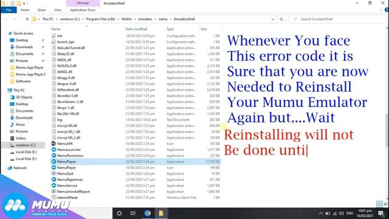The image size is (389, 219).
Task: Select the highlighted NemuPlayer application icon
Action: [53, 161]
